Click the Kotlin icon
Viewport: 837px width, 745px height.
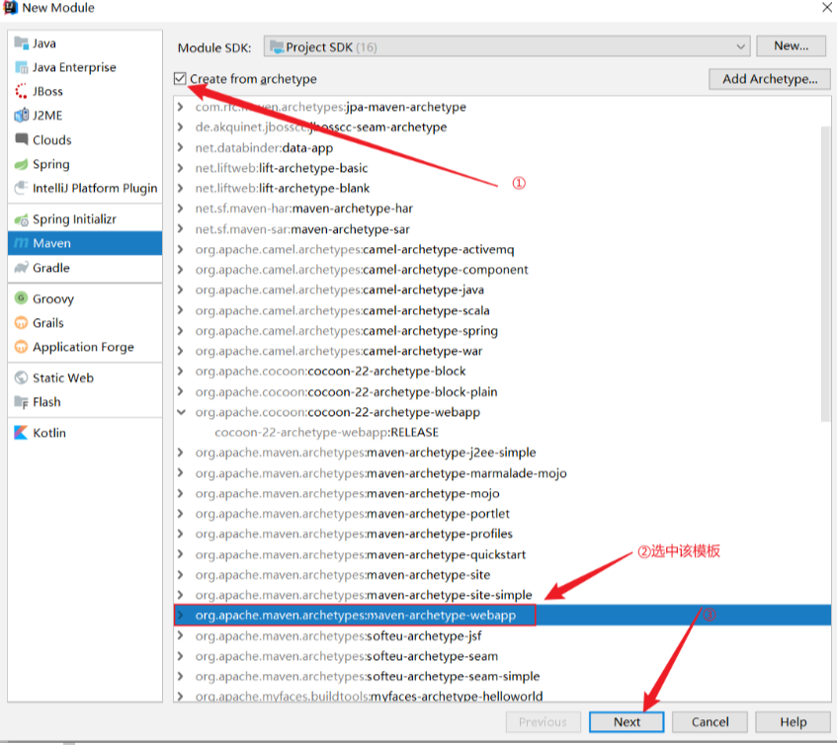(22, 432)
